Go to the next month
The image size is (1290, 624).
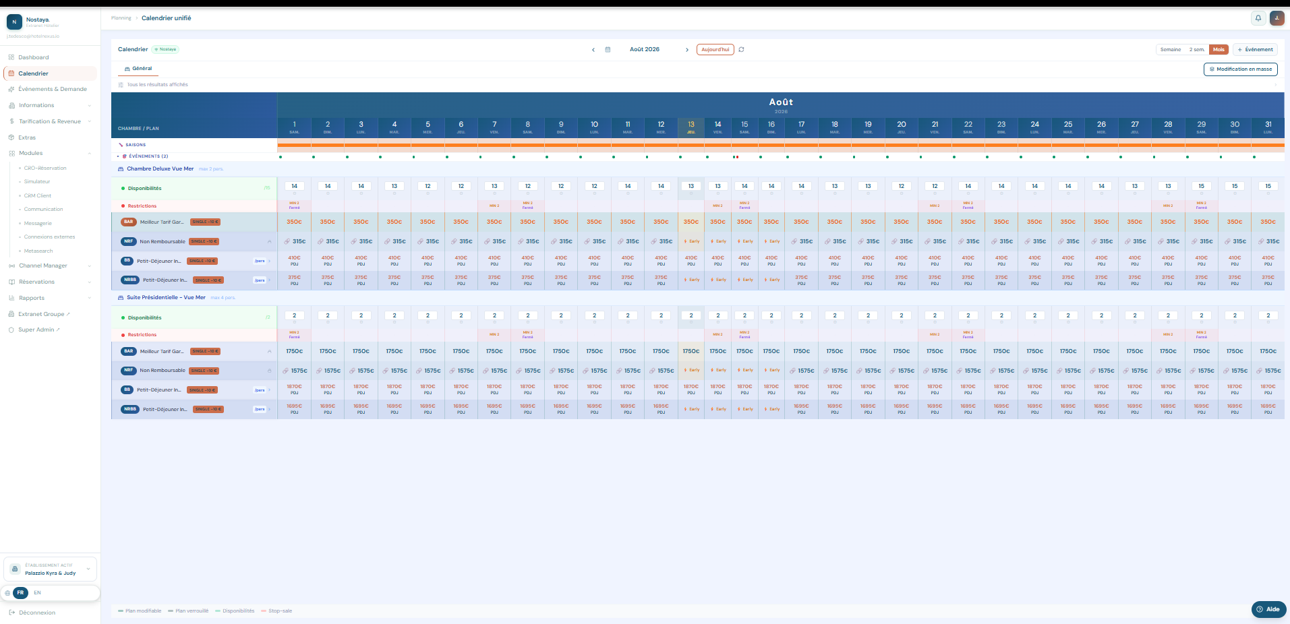click(x=687, y=50)
